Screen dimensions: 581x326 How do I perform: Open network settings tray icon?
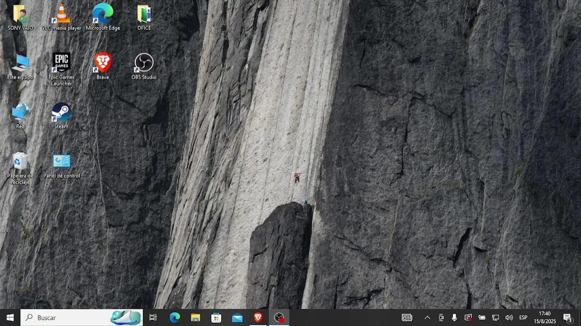tap(495, 317)
